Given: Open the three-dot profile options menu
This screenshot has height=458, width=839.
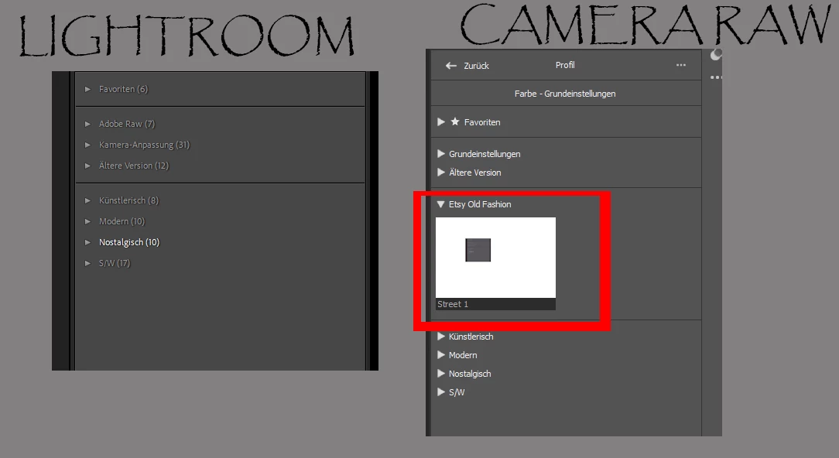Looking at the screenshot, I should (680, 65).
